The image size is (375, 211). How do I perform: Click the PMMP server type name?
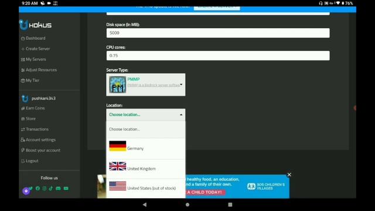[x=134, y=79]
